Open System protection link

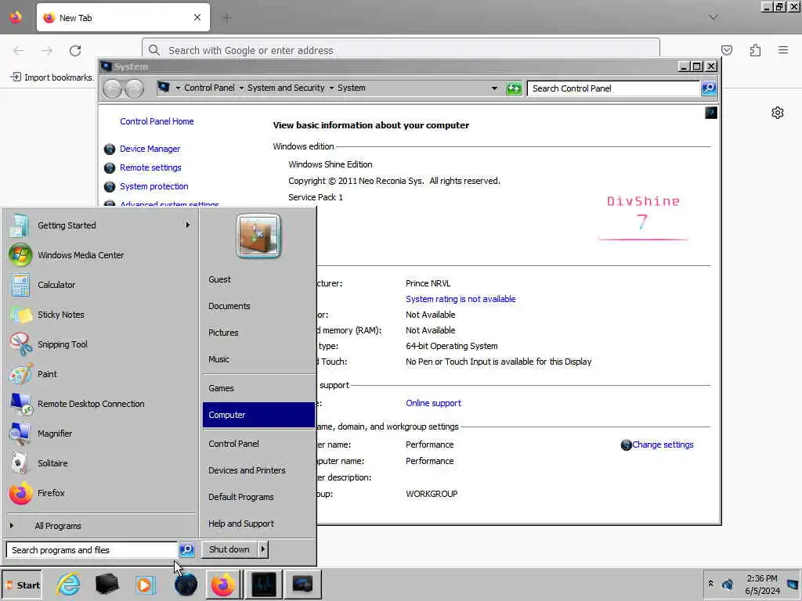[x=154, y=186]
